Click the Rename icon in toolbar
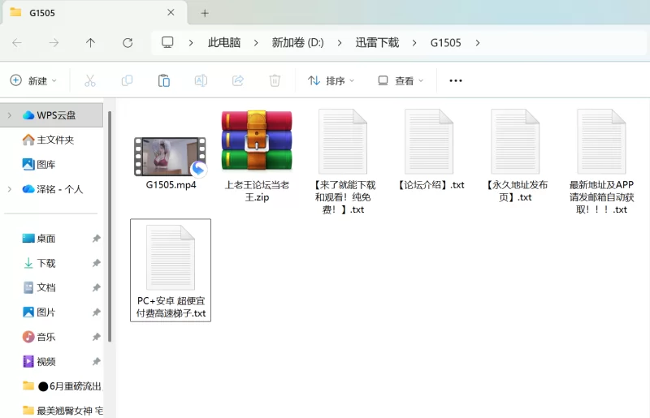This screenshot has height=418, width=650. point(201,80)
